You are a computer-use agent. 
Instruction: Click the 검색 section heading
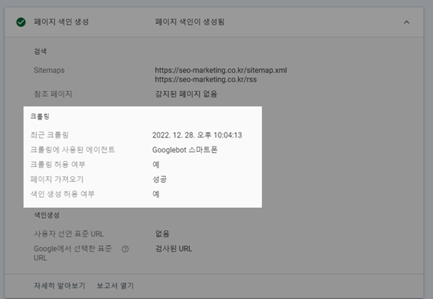[40, 51]
